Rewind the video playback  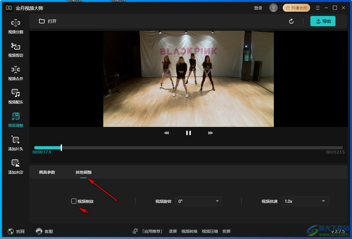coord(166,133)
